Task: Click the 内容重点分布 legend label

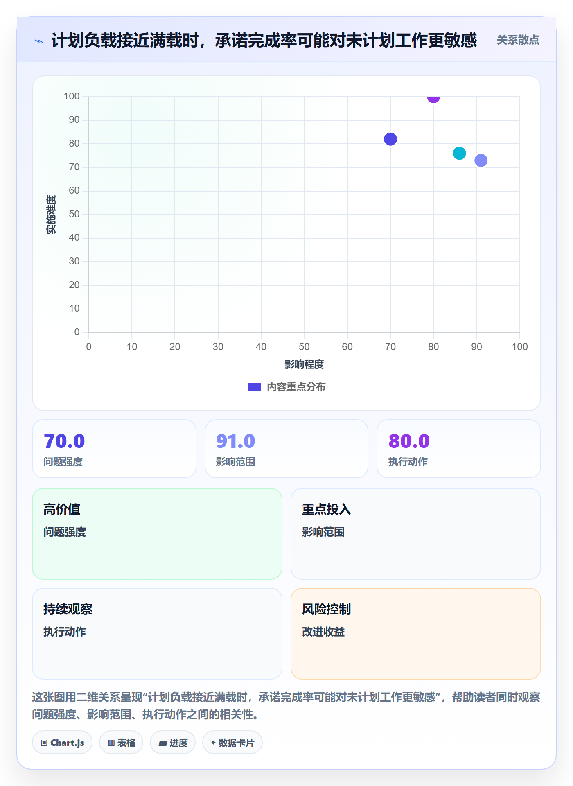Action: coord(296,387)
